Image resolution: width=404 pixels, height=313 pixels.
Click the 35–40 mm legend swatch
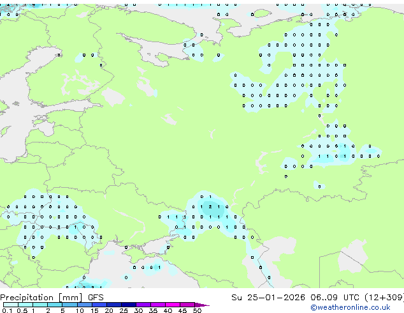tap(158, 305)
